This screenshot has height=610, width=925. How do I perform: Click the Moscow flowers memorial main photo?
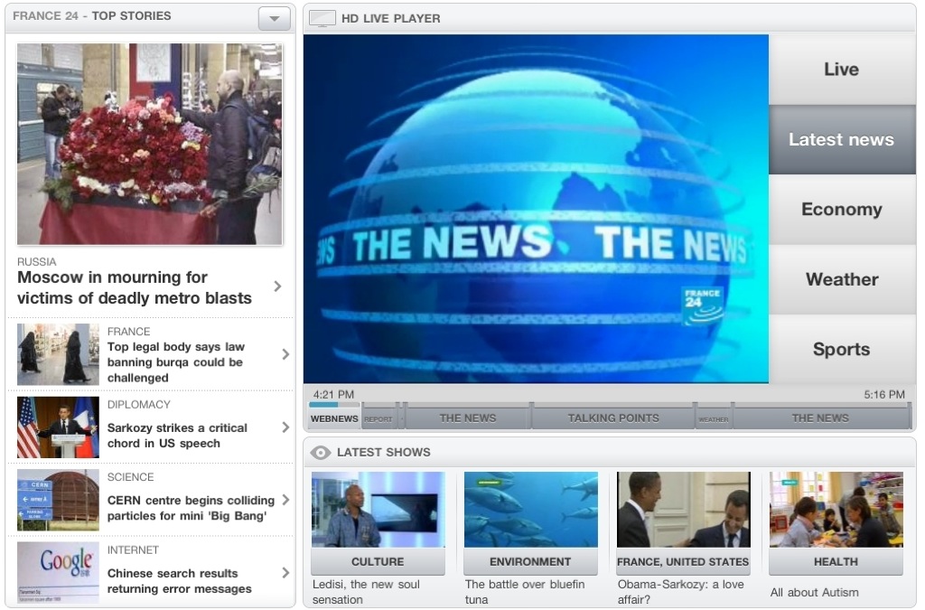(x=150, y=144)
